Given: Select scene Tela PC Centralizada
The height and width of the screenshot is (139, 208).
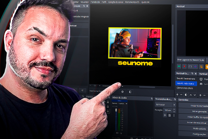Looking at the screenshot, I should [186, 79].
